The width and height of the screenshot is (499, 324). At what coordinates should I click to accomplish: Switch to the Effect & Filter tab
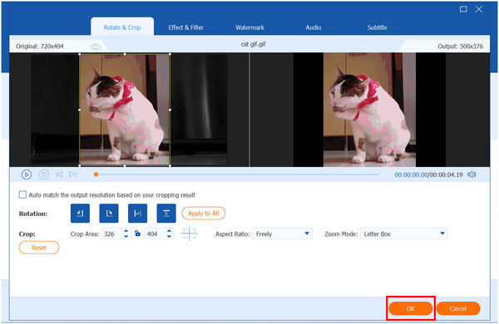(x=185, y=27)
